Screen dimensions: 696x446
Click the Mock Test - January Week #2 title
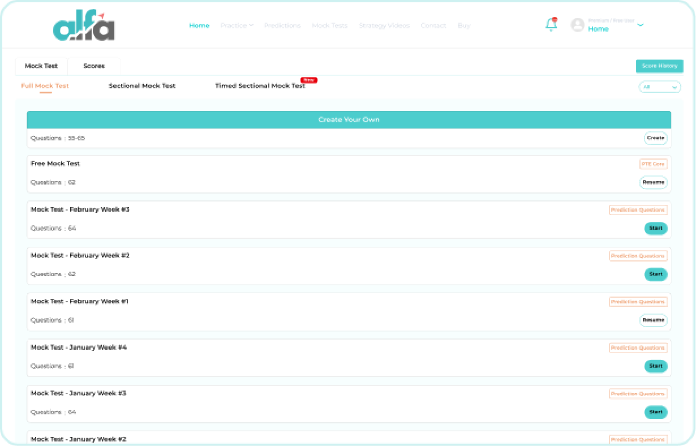point(78,439)
